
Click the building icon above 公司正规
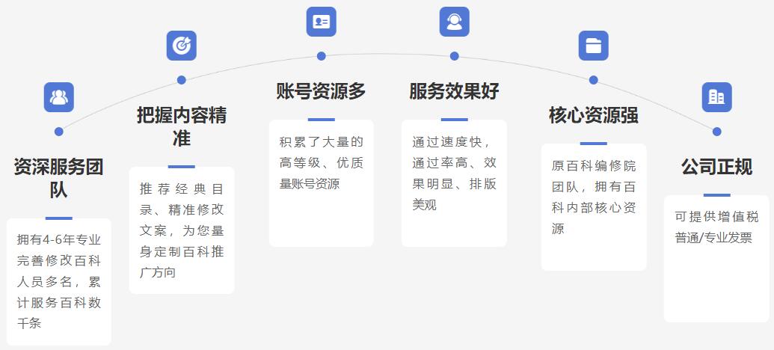[716, 96]
